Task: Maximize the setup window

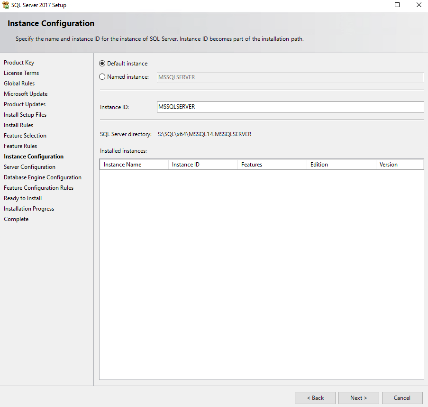Action: click(397, 5)
